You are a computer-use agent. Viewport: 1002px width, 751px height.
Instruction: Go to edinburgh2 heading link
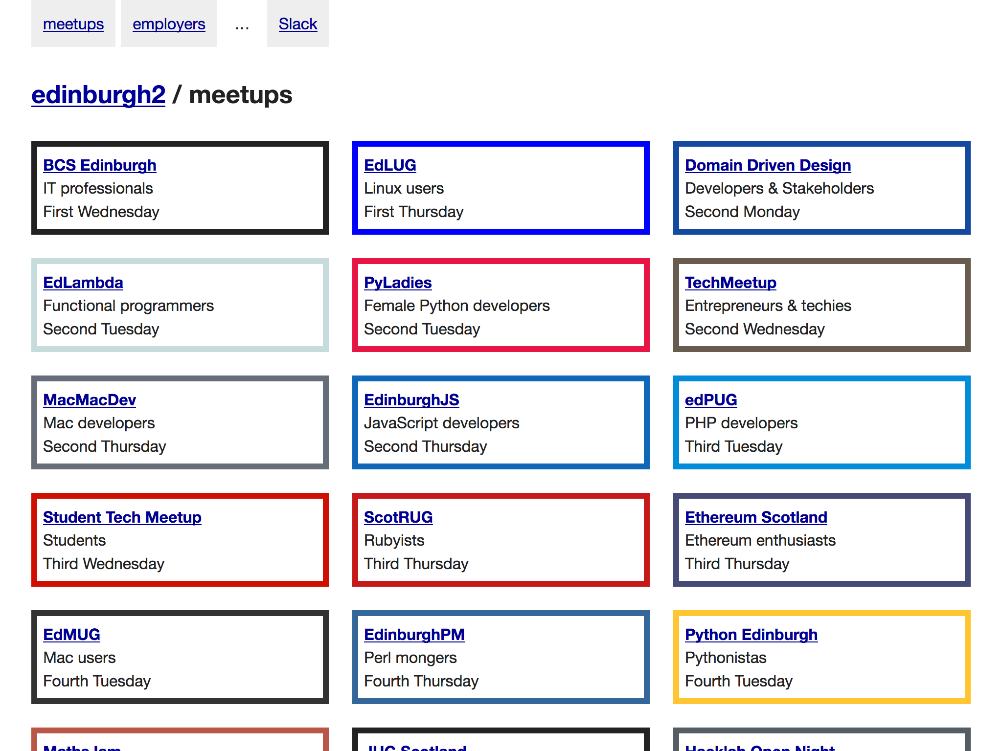tap(98, 95)
